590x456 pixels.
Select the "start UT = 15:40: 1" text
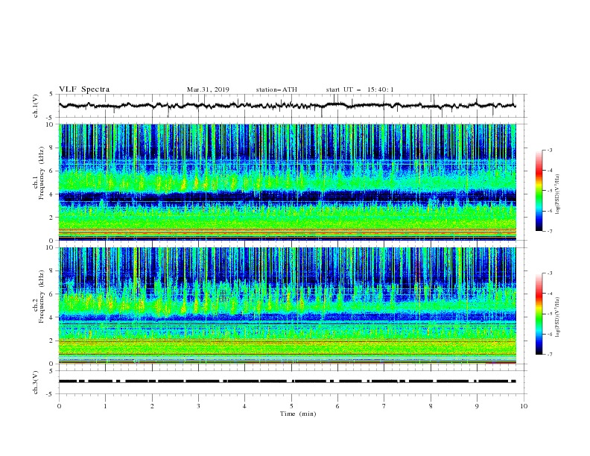[x=360, y=89]
